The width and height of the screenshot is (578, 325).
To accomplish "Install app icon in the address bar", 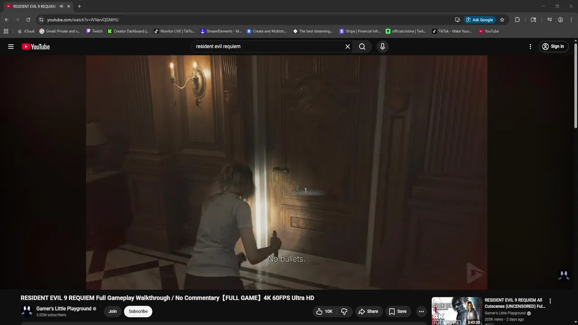I will pyautogui.click(x=457, y=20).
